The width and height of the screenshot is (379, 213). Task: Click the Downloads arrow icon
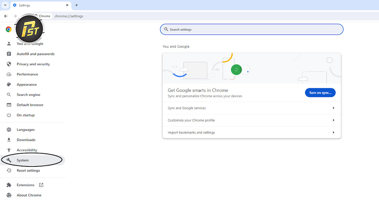click(x=9, y=140)
